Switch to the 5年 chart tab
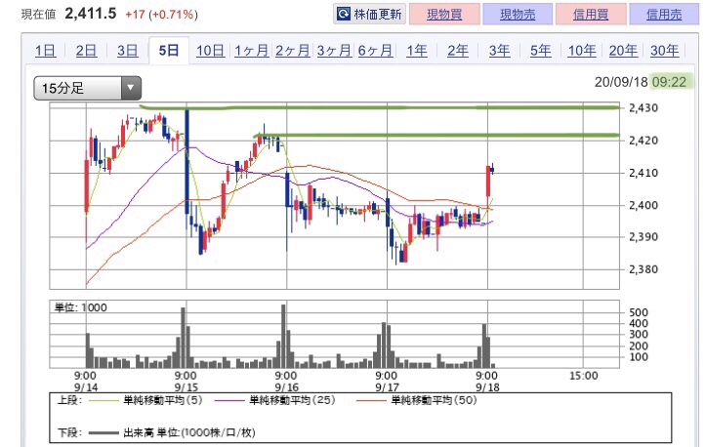Image resolution: width=705 pixels, height=447 pixels. point(540,51)
